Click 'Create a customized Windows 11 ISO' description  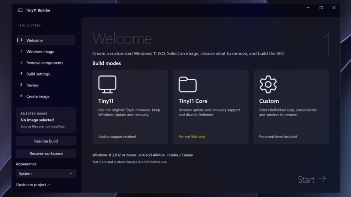pos(188,54)
